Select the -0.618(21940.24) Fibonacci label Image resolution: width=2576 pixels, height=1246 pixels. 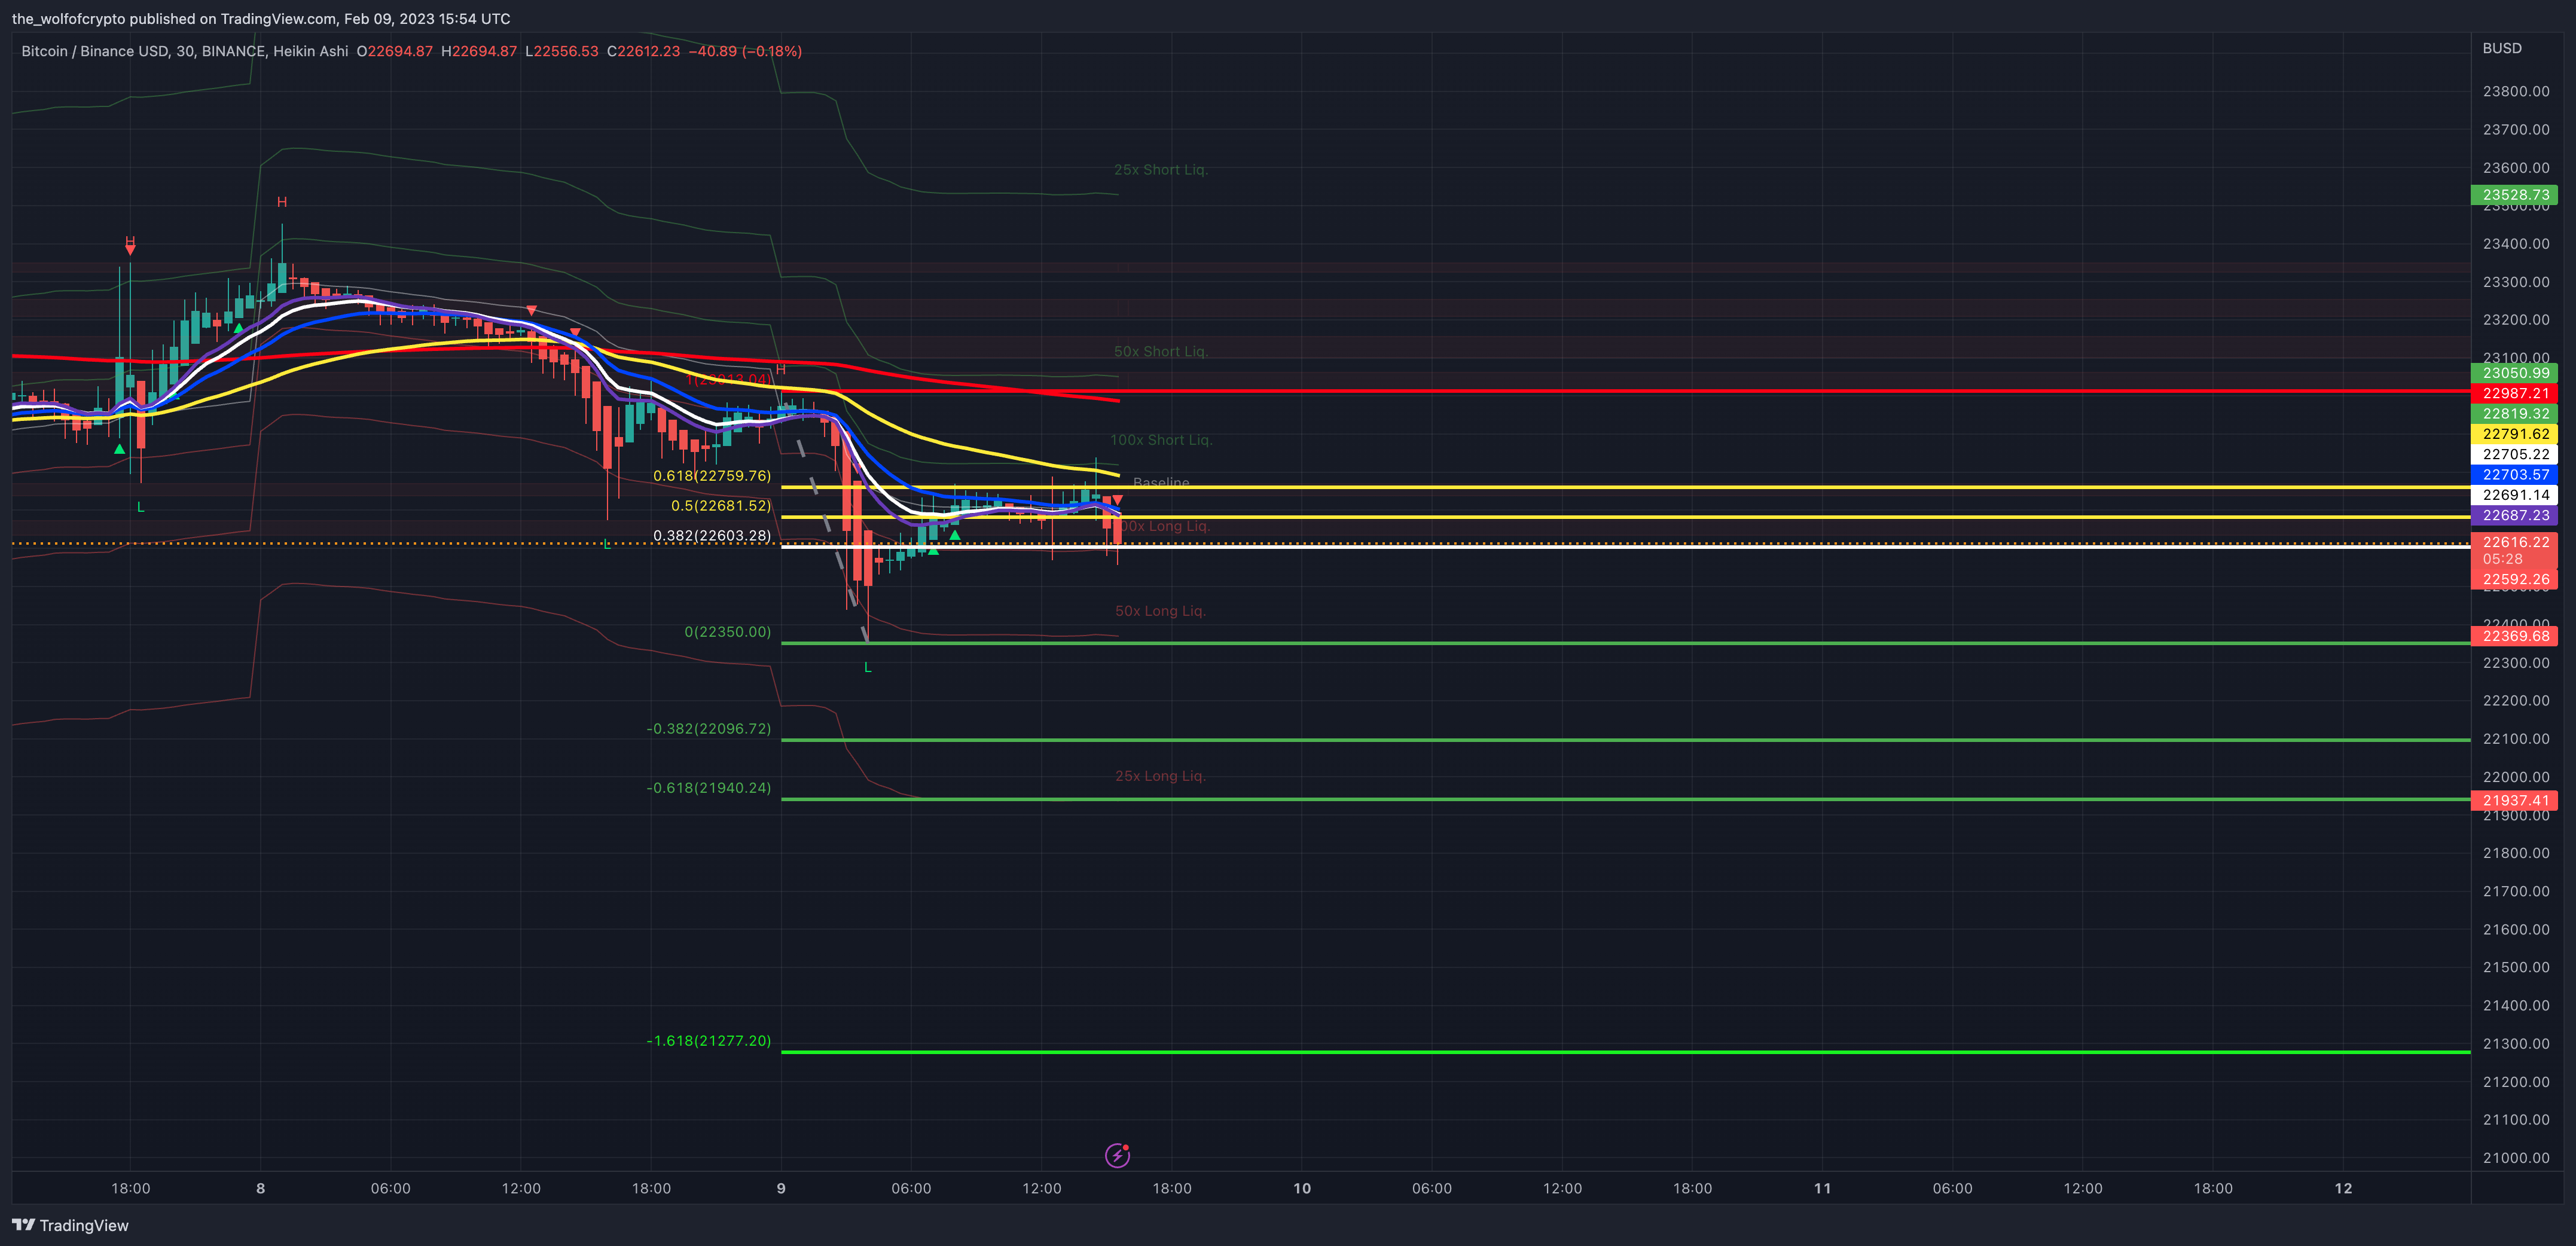point(708,788)
